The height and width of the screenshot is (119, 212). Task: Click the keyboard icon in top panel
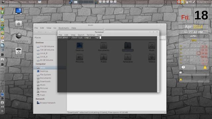tap(76, 2)
